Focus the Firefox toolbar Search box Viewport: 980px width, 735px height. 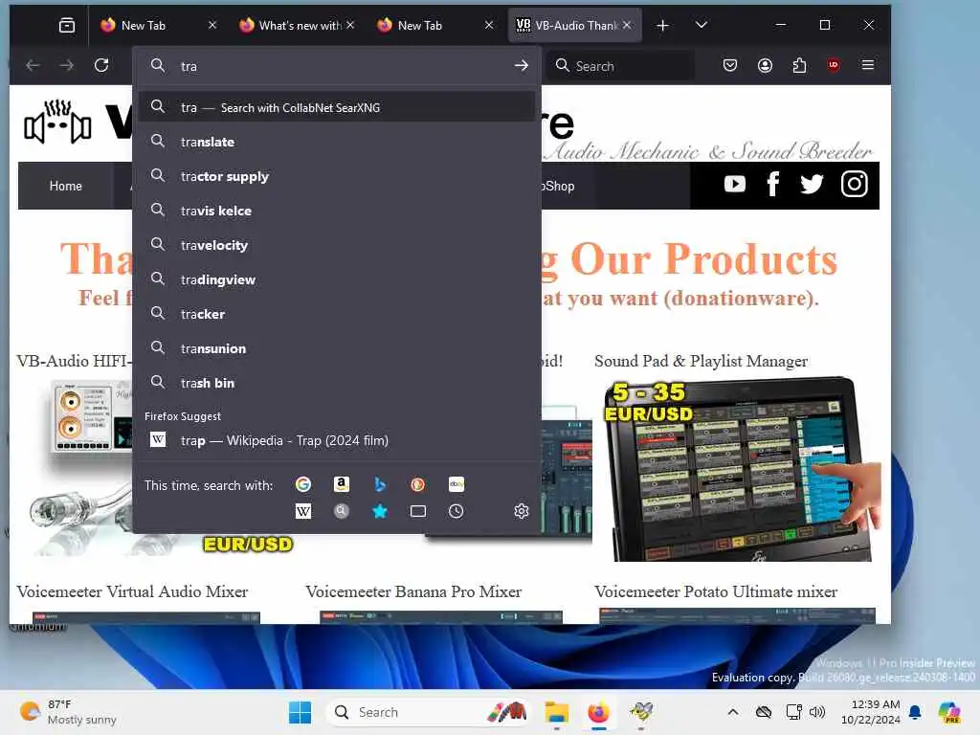[x=620, y=66]
